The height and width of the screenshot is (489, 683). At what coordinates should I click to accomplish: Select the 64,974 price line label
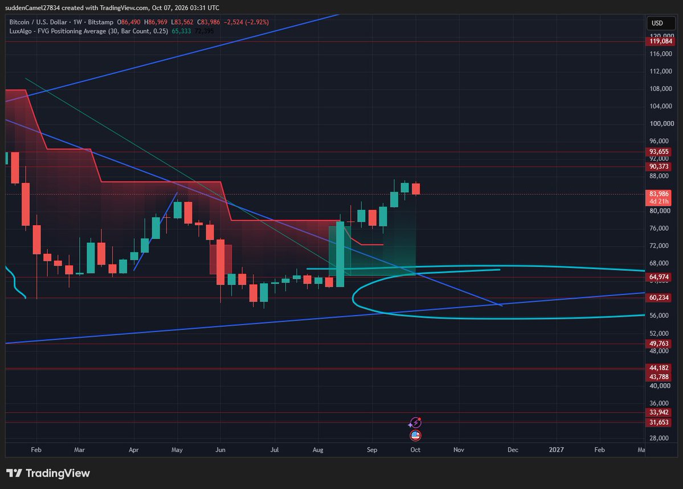[659, 277]
